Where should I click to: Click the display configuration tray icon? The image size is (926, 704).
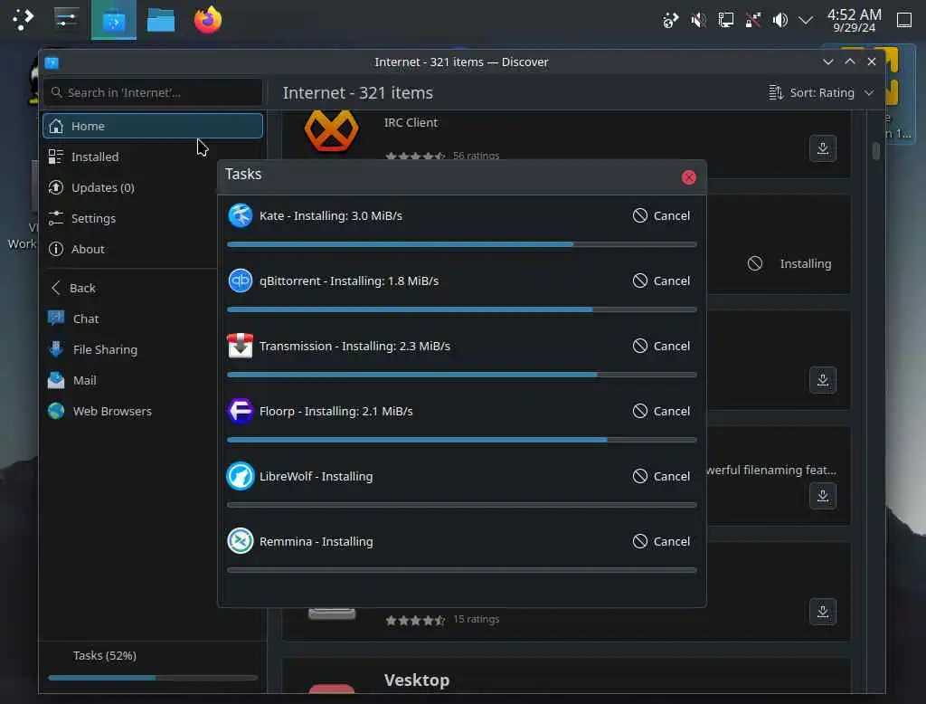pos(725,21)
